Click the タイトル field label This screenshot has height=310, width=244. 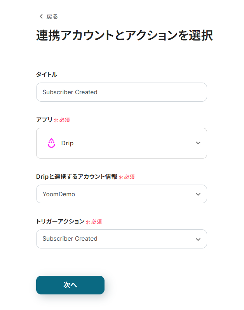(x=47, y=74)
